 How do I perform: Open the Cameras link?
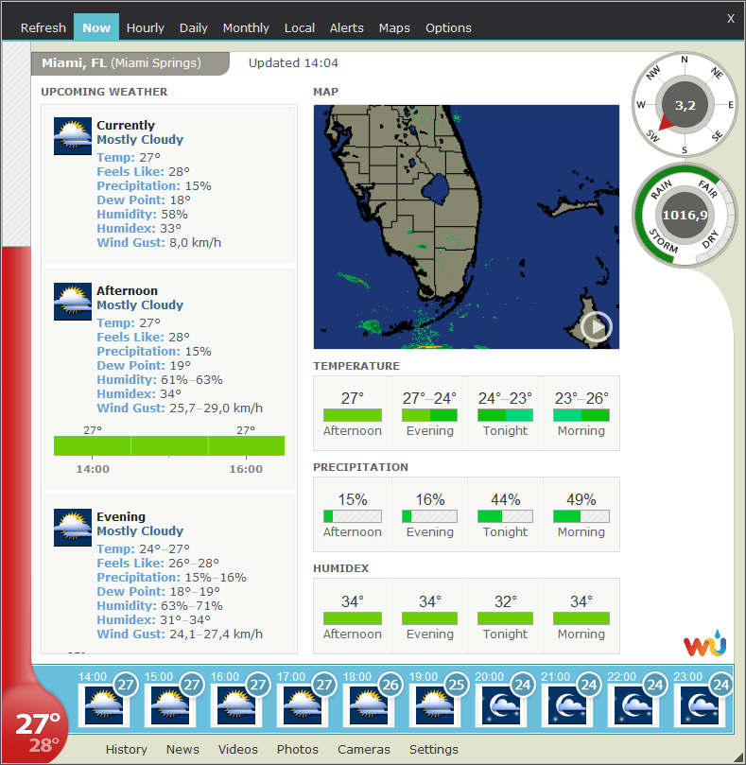[363, 749]
